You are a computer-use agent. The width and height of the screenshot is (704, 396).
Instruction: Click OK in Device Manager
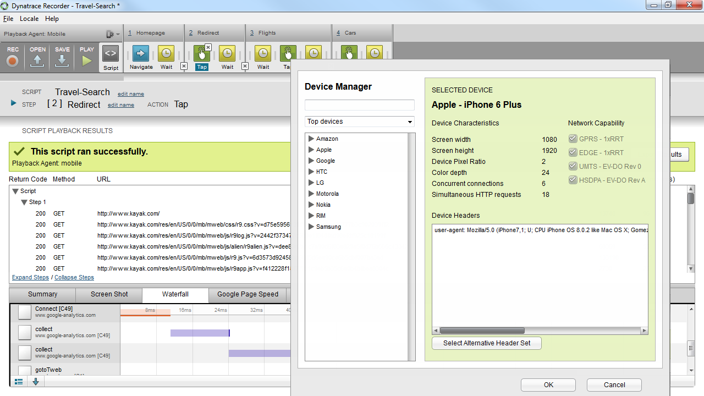(548, 385)
